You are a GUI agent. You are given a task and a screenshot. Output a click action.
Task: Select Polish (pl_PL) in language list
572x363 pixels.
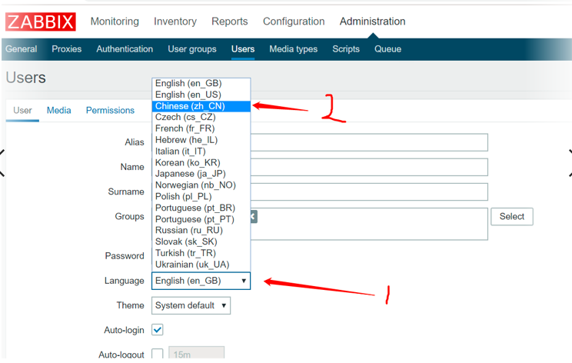point(201,197)
